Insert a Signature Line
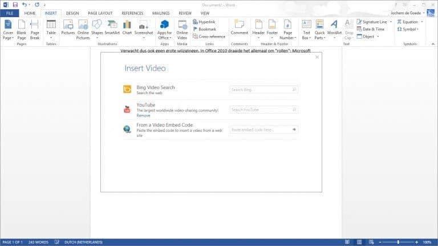 point(372,22)
